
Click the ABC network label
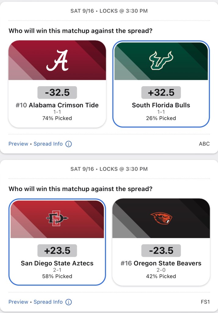click(x=204, y=144)
